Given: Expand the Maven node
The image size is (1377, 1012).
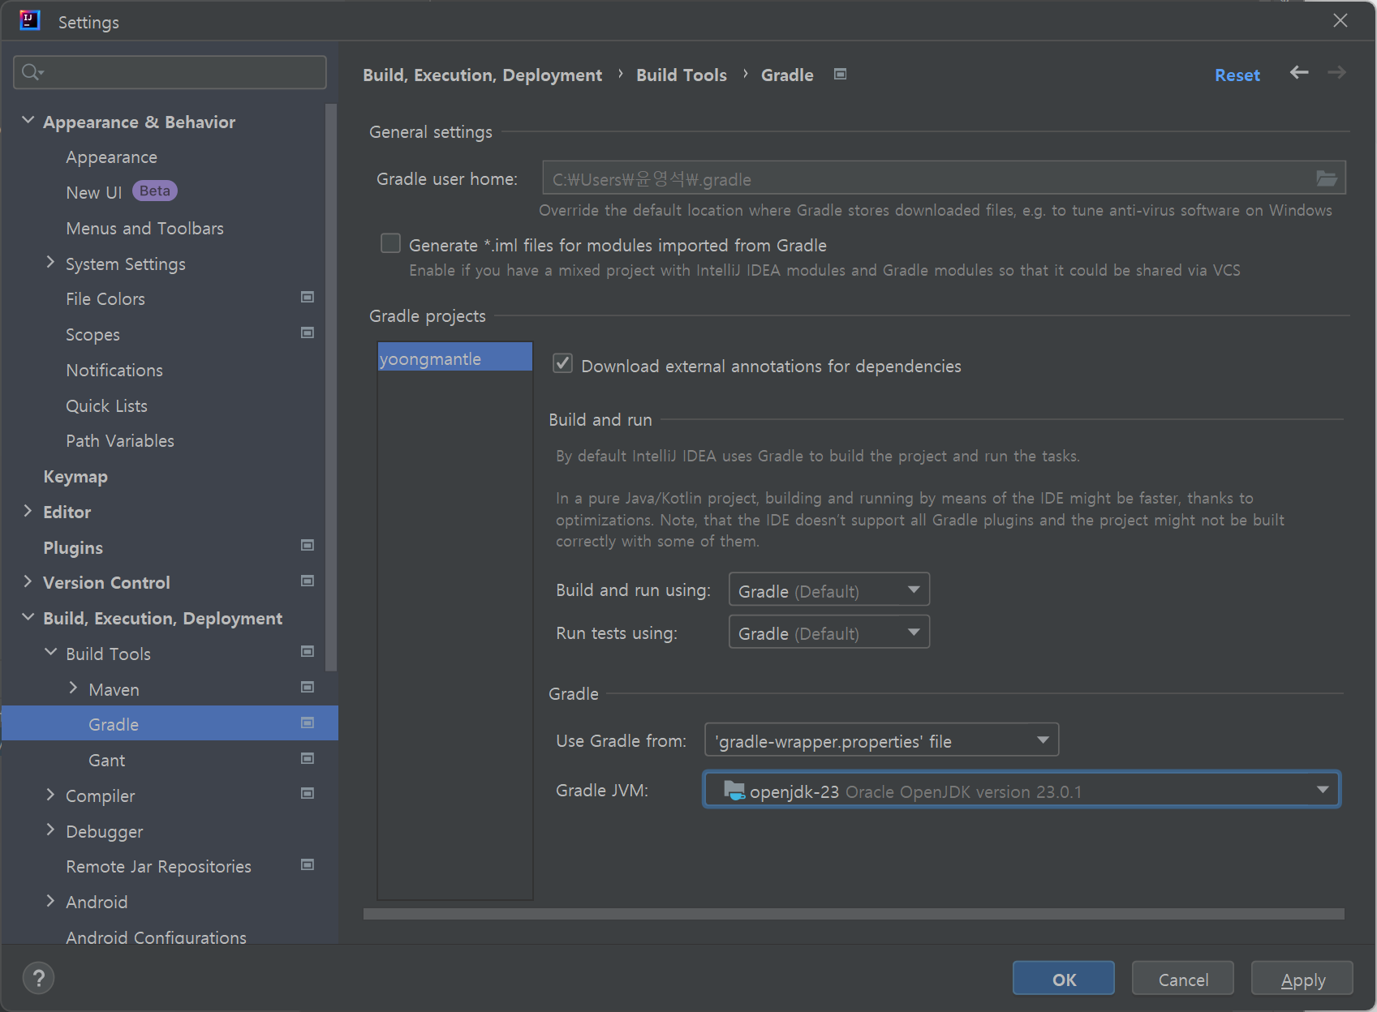Looking at the screenshot, I should point(73,688).
